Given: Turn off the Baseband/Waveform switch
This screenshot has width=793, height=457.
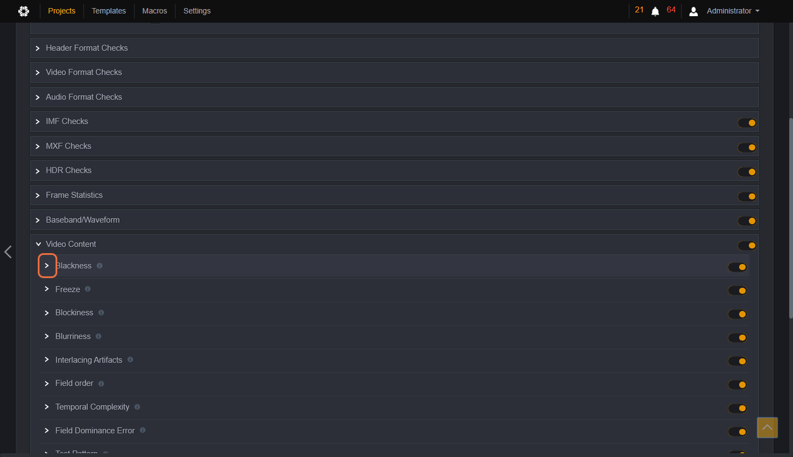Looking at the screenshot, I should tap(747, 221).
